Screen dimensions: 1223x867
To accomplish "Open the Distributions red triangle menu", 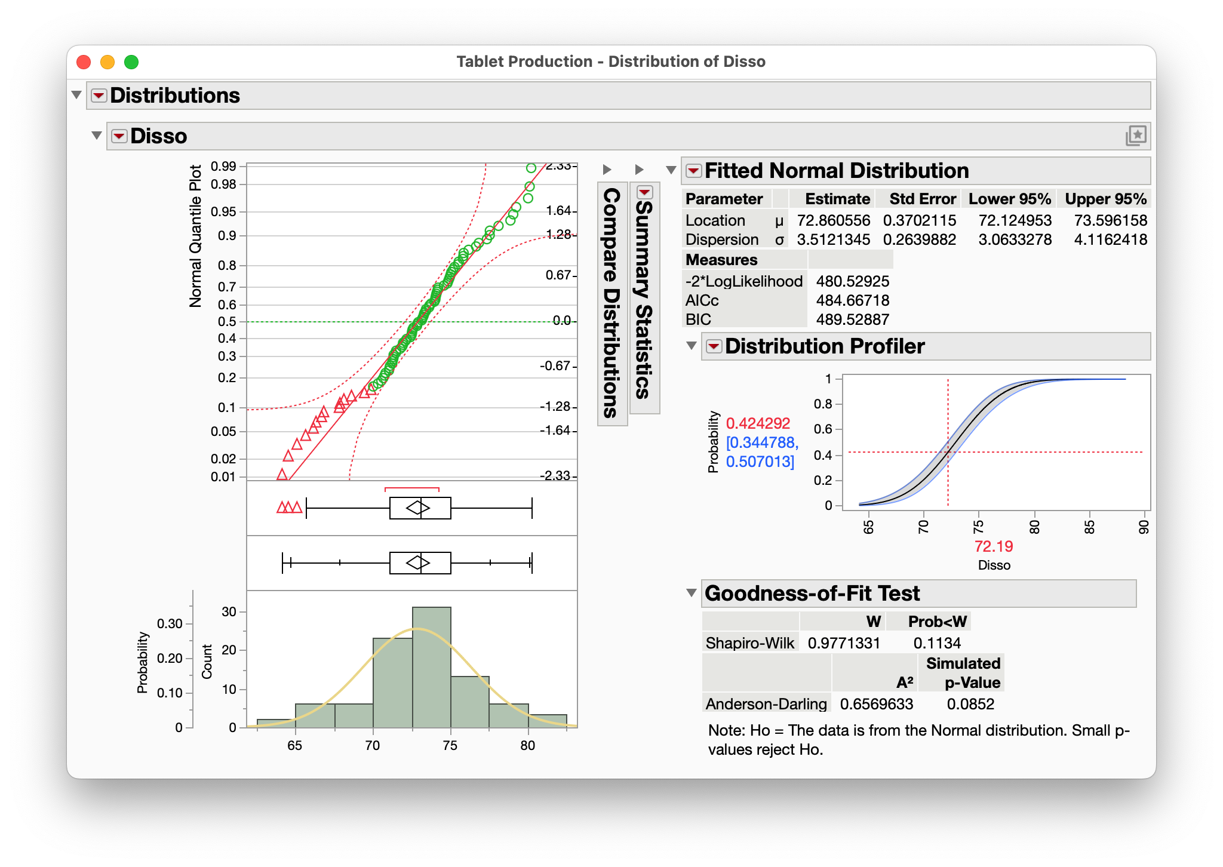I will (99, 96).
